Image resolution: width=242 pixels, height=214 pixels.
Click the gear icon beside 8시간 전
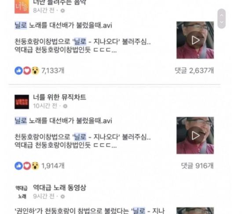tap(62, 11)
